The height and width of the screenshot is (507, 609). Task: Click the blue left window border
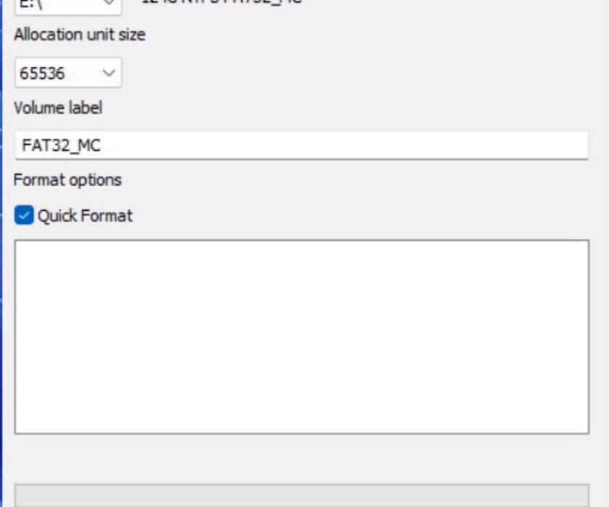1,253
